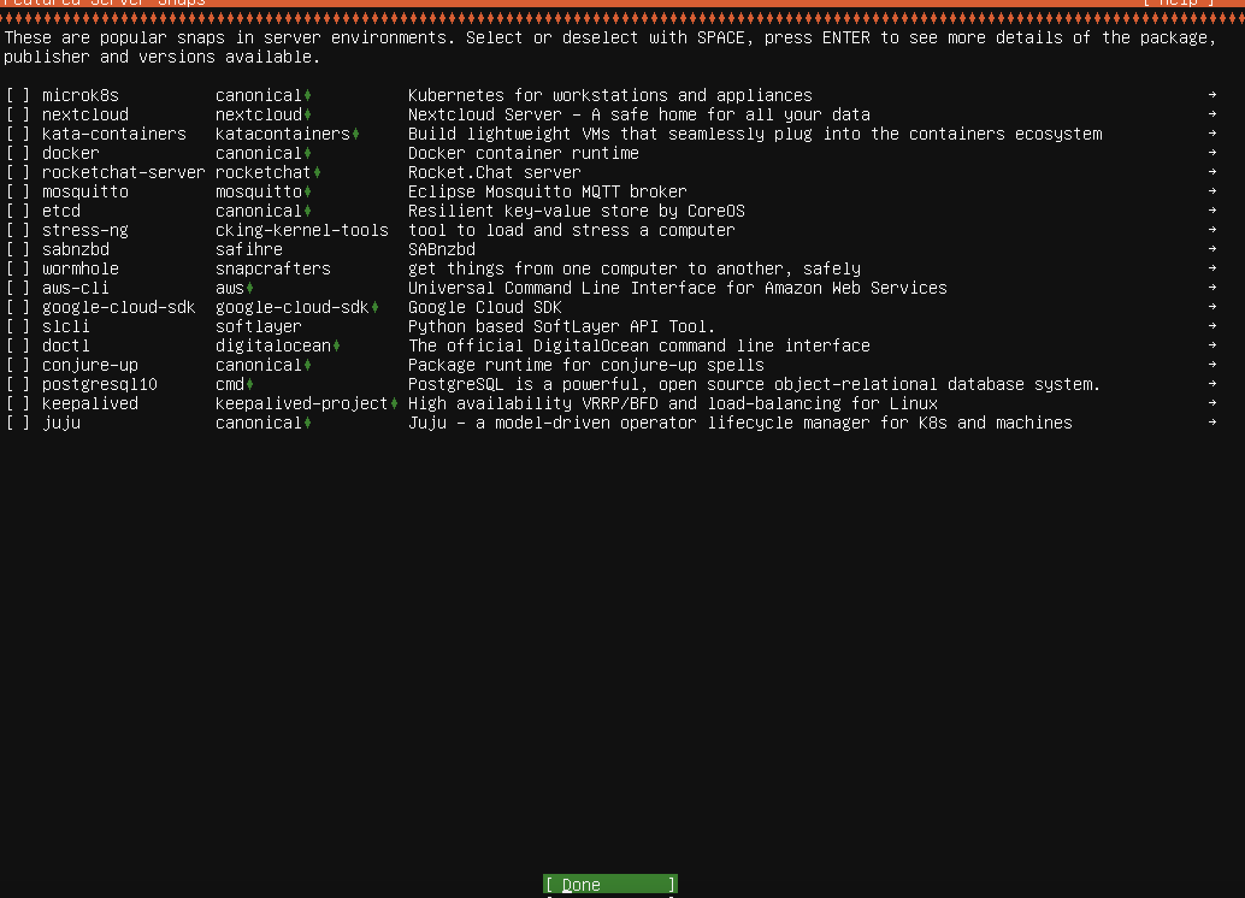Click verified star next to aws publisher

point(250,288)
